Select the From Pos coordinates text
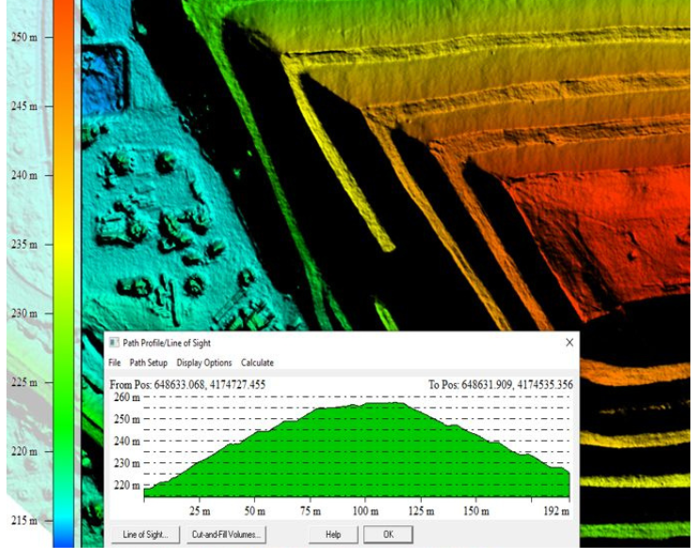Viewport: 691px width, 548px height. coord(187,385)
